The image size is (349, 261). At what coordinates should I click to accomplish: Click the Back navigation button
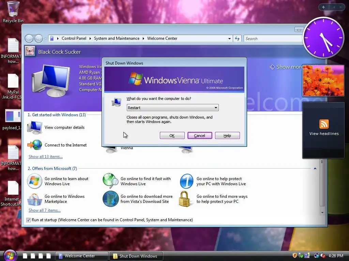click(29, 39)
